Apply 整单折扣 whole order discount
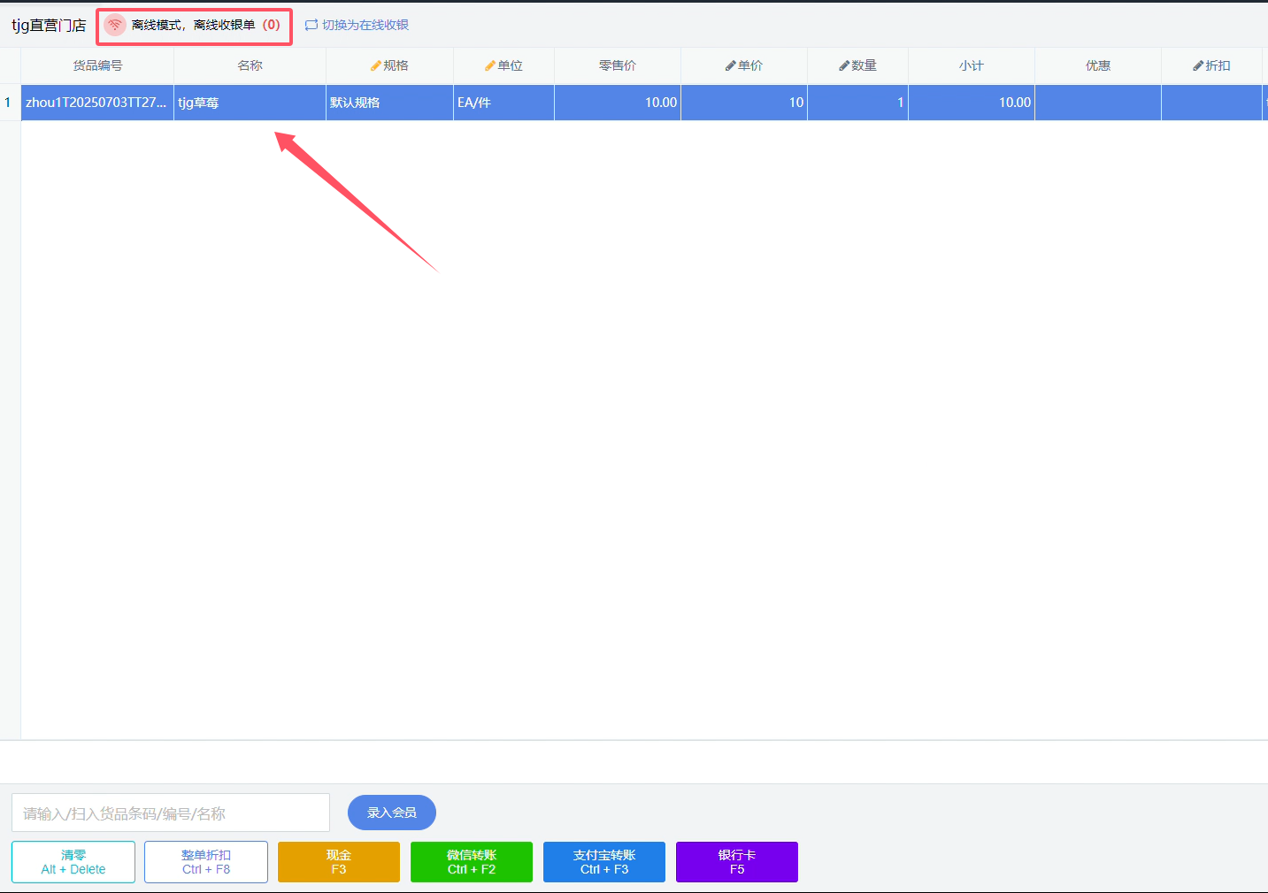This screenshot has height=893, width=1268. (206, 862)
